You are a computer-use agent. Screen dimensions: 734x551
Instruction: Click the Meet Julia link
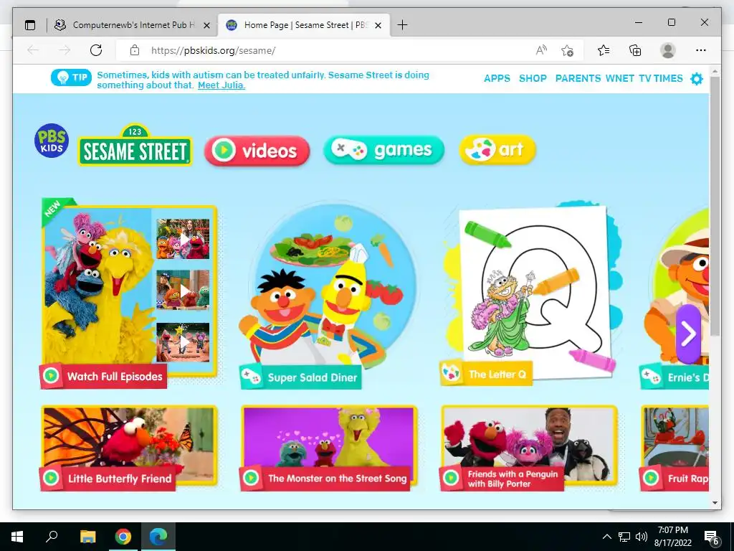(221, 85)
